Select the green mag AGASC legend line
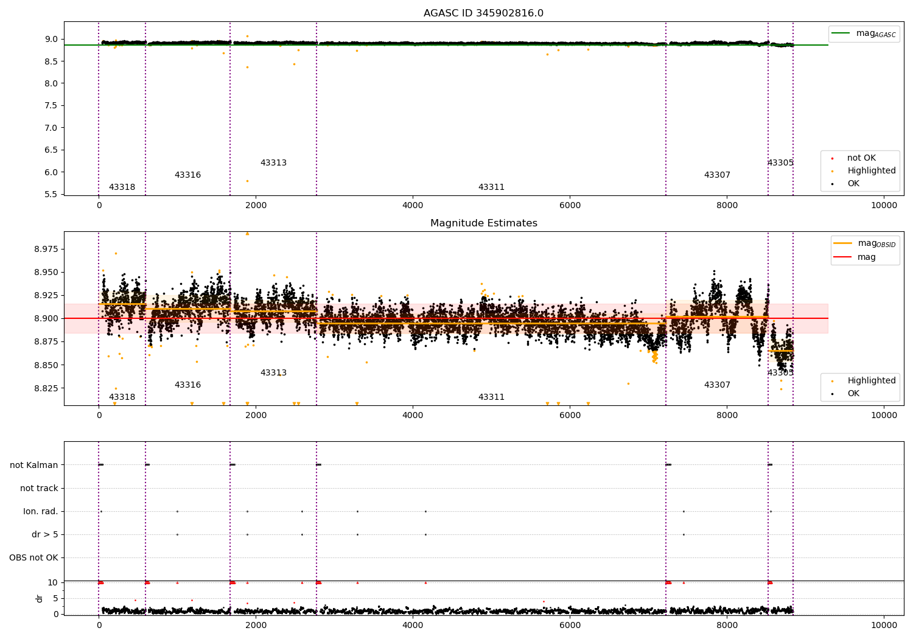 841,33
